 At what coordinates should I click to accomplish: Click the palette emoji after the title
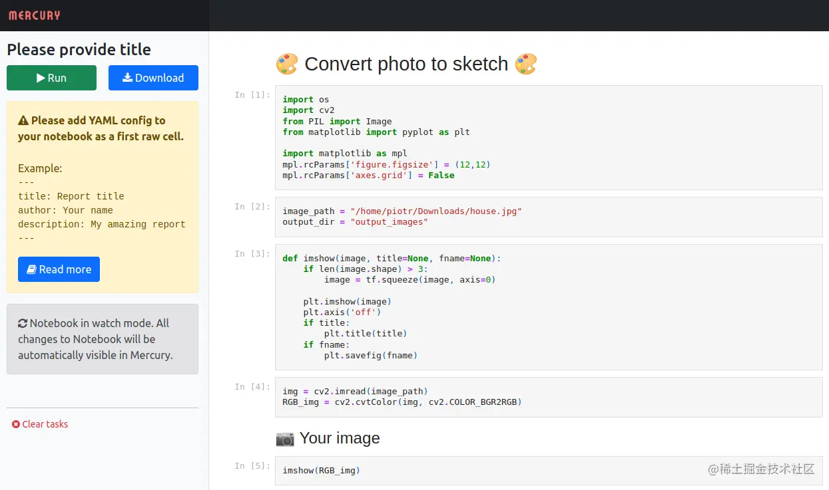coord(526,64)
